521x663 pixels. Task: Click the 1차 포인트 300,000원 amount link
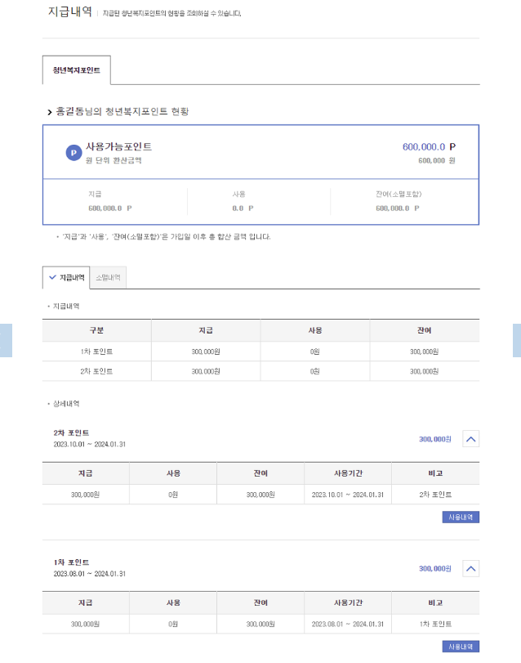coord(435,569)
